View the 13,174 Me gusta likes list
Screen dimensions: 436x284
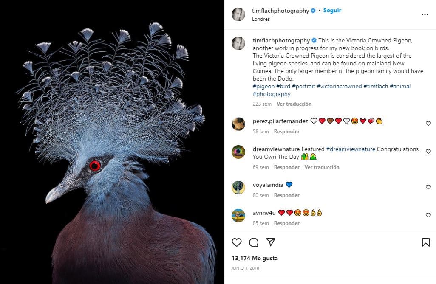click(x=255, y=258)
